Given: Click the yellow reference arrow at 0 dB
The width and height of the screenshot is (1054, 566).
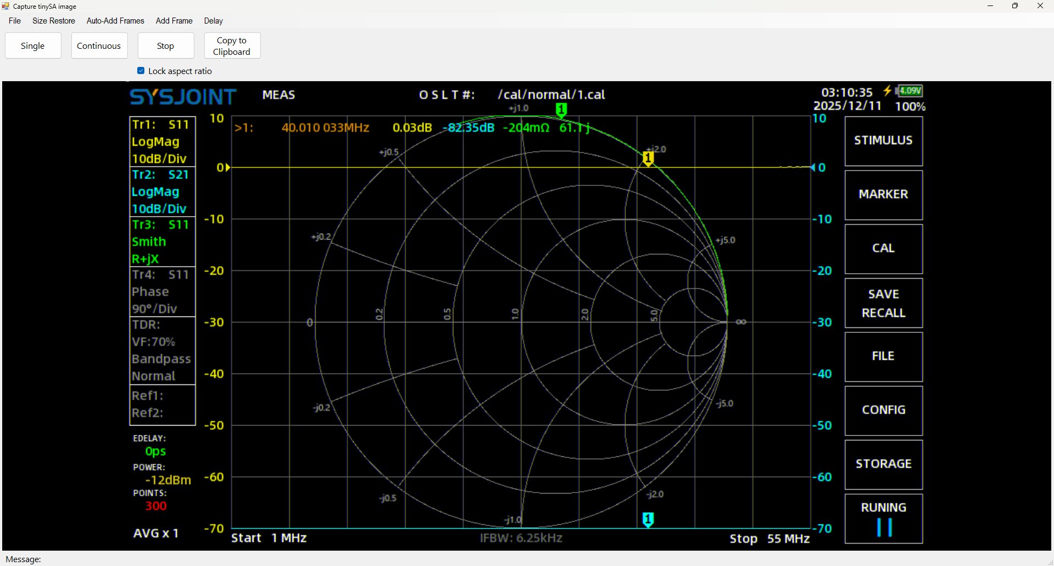Looking at the screenshot, I should click(227, 167).
